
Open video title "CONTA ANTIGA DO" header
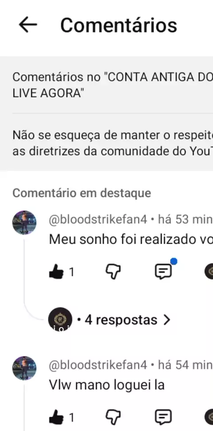point(113,85)
